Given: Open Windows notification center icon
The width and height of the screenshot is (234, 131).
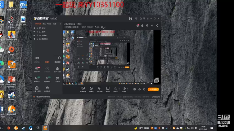Looking at the screenshot, I should 211,128.
